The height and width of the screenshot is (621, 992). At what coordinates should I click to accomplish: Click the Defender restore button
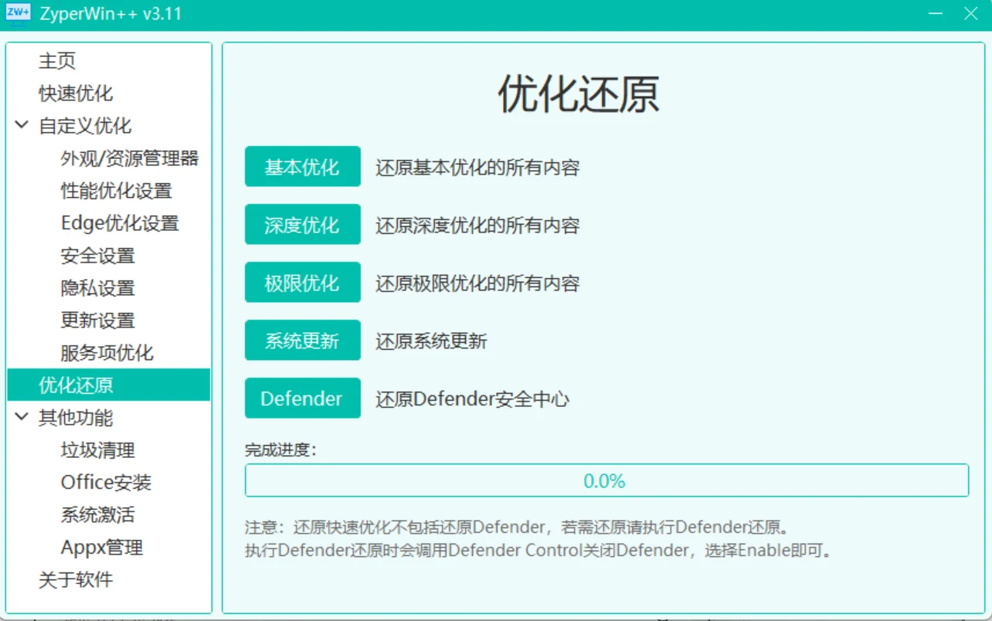click(302, 399)
